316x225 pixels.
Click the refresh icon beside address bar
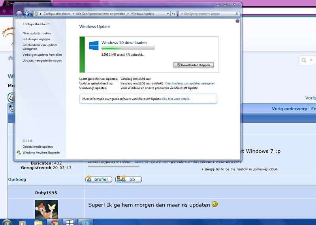[174, 14]
